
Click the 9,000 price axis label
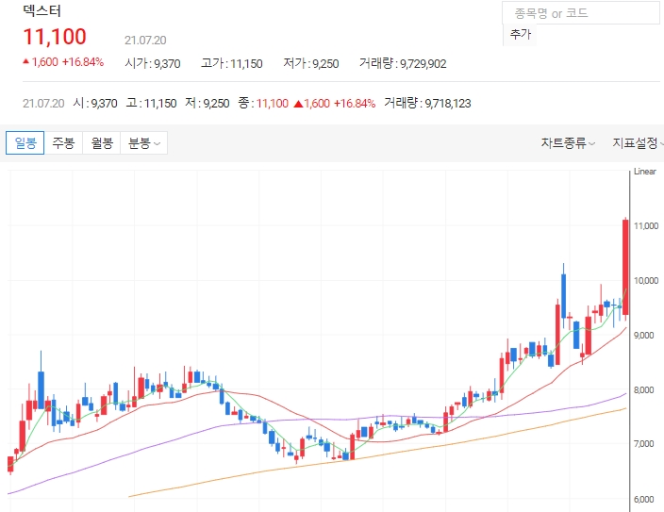pos(643,335)
